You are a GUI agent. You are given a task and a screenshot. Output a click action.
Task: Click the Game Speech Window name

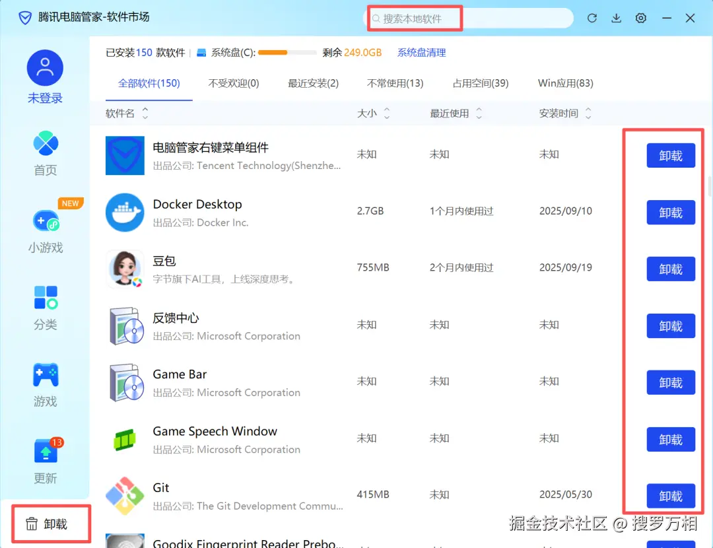(215, 431)
